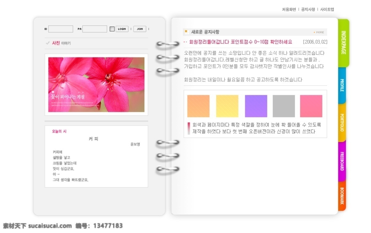This screenshot has width=371, height=233.
Task: Pick the gray color swatch
Action: (x=284, y=106)
